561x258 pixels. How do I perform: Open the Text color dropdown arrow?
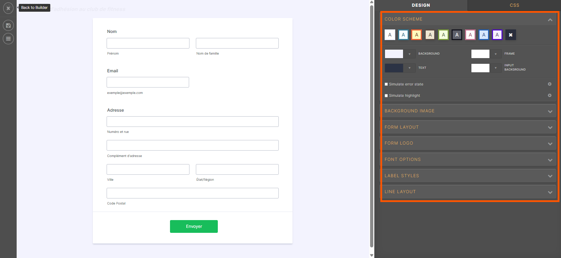[x=409, y=68]
